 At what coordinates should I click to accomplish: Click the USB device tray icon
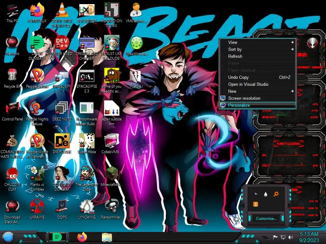[x=256, y=194]
